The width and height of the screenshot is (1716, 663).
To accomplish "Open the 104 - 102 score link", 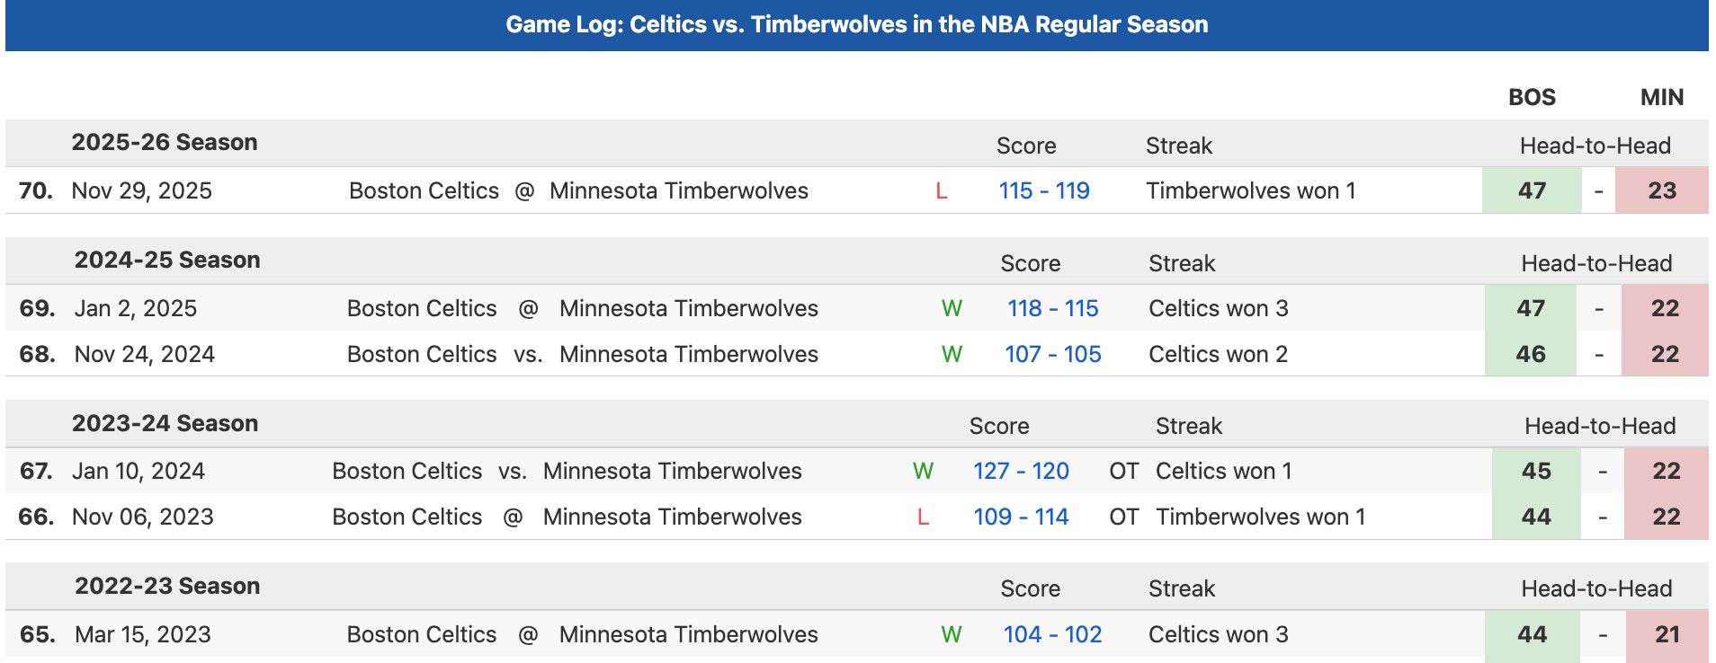I will click(1052, 634).
